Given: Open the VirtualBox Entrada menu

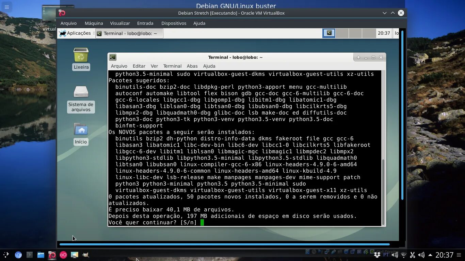Looking at the screenshot, I should click(x=145, y=23).
